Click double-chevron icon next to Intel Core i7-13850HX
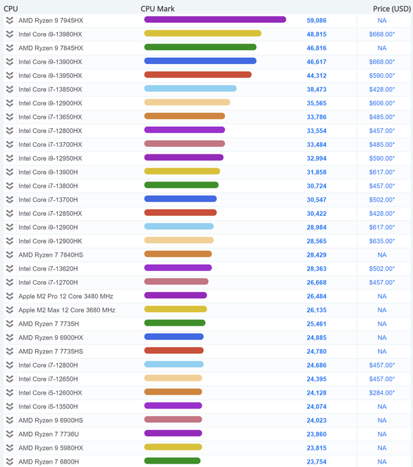This screenshot has height=467, width=413. [x=10, y=90]
